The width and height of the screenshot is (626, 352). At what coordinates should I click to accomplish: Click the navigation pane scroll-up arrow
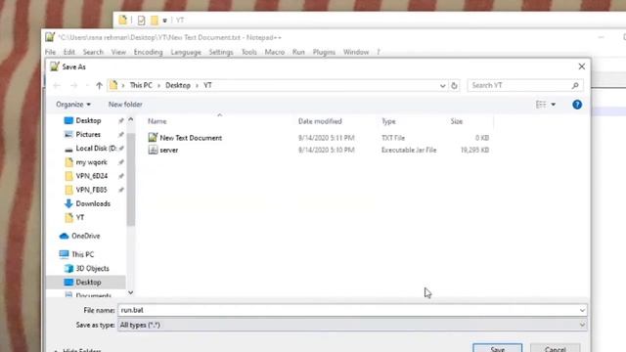[x=130, y=119]
